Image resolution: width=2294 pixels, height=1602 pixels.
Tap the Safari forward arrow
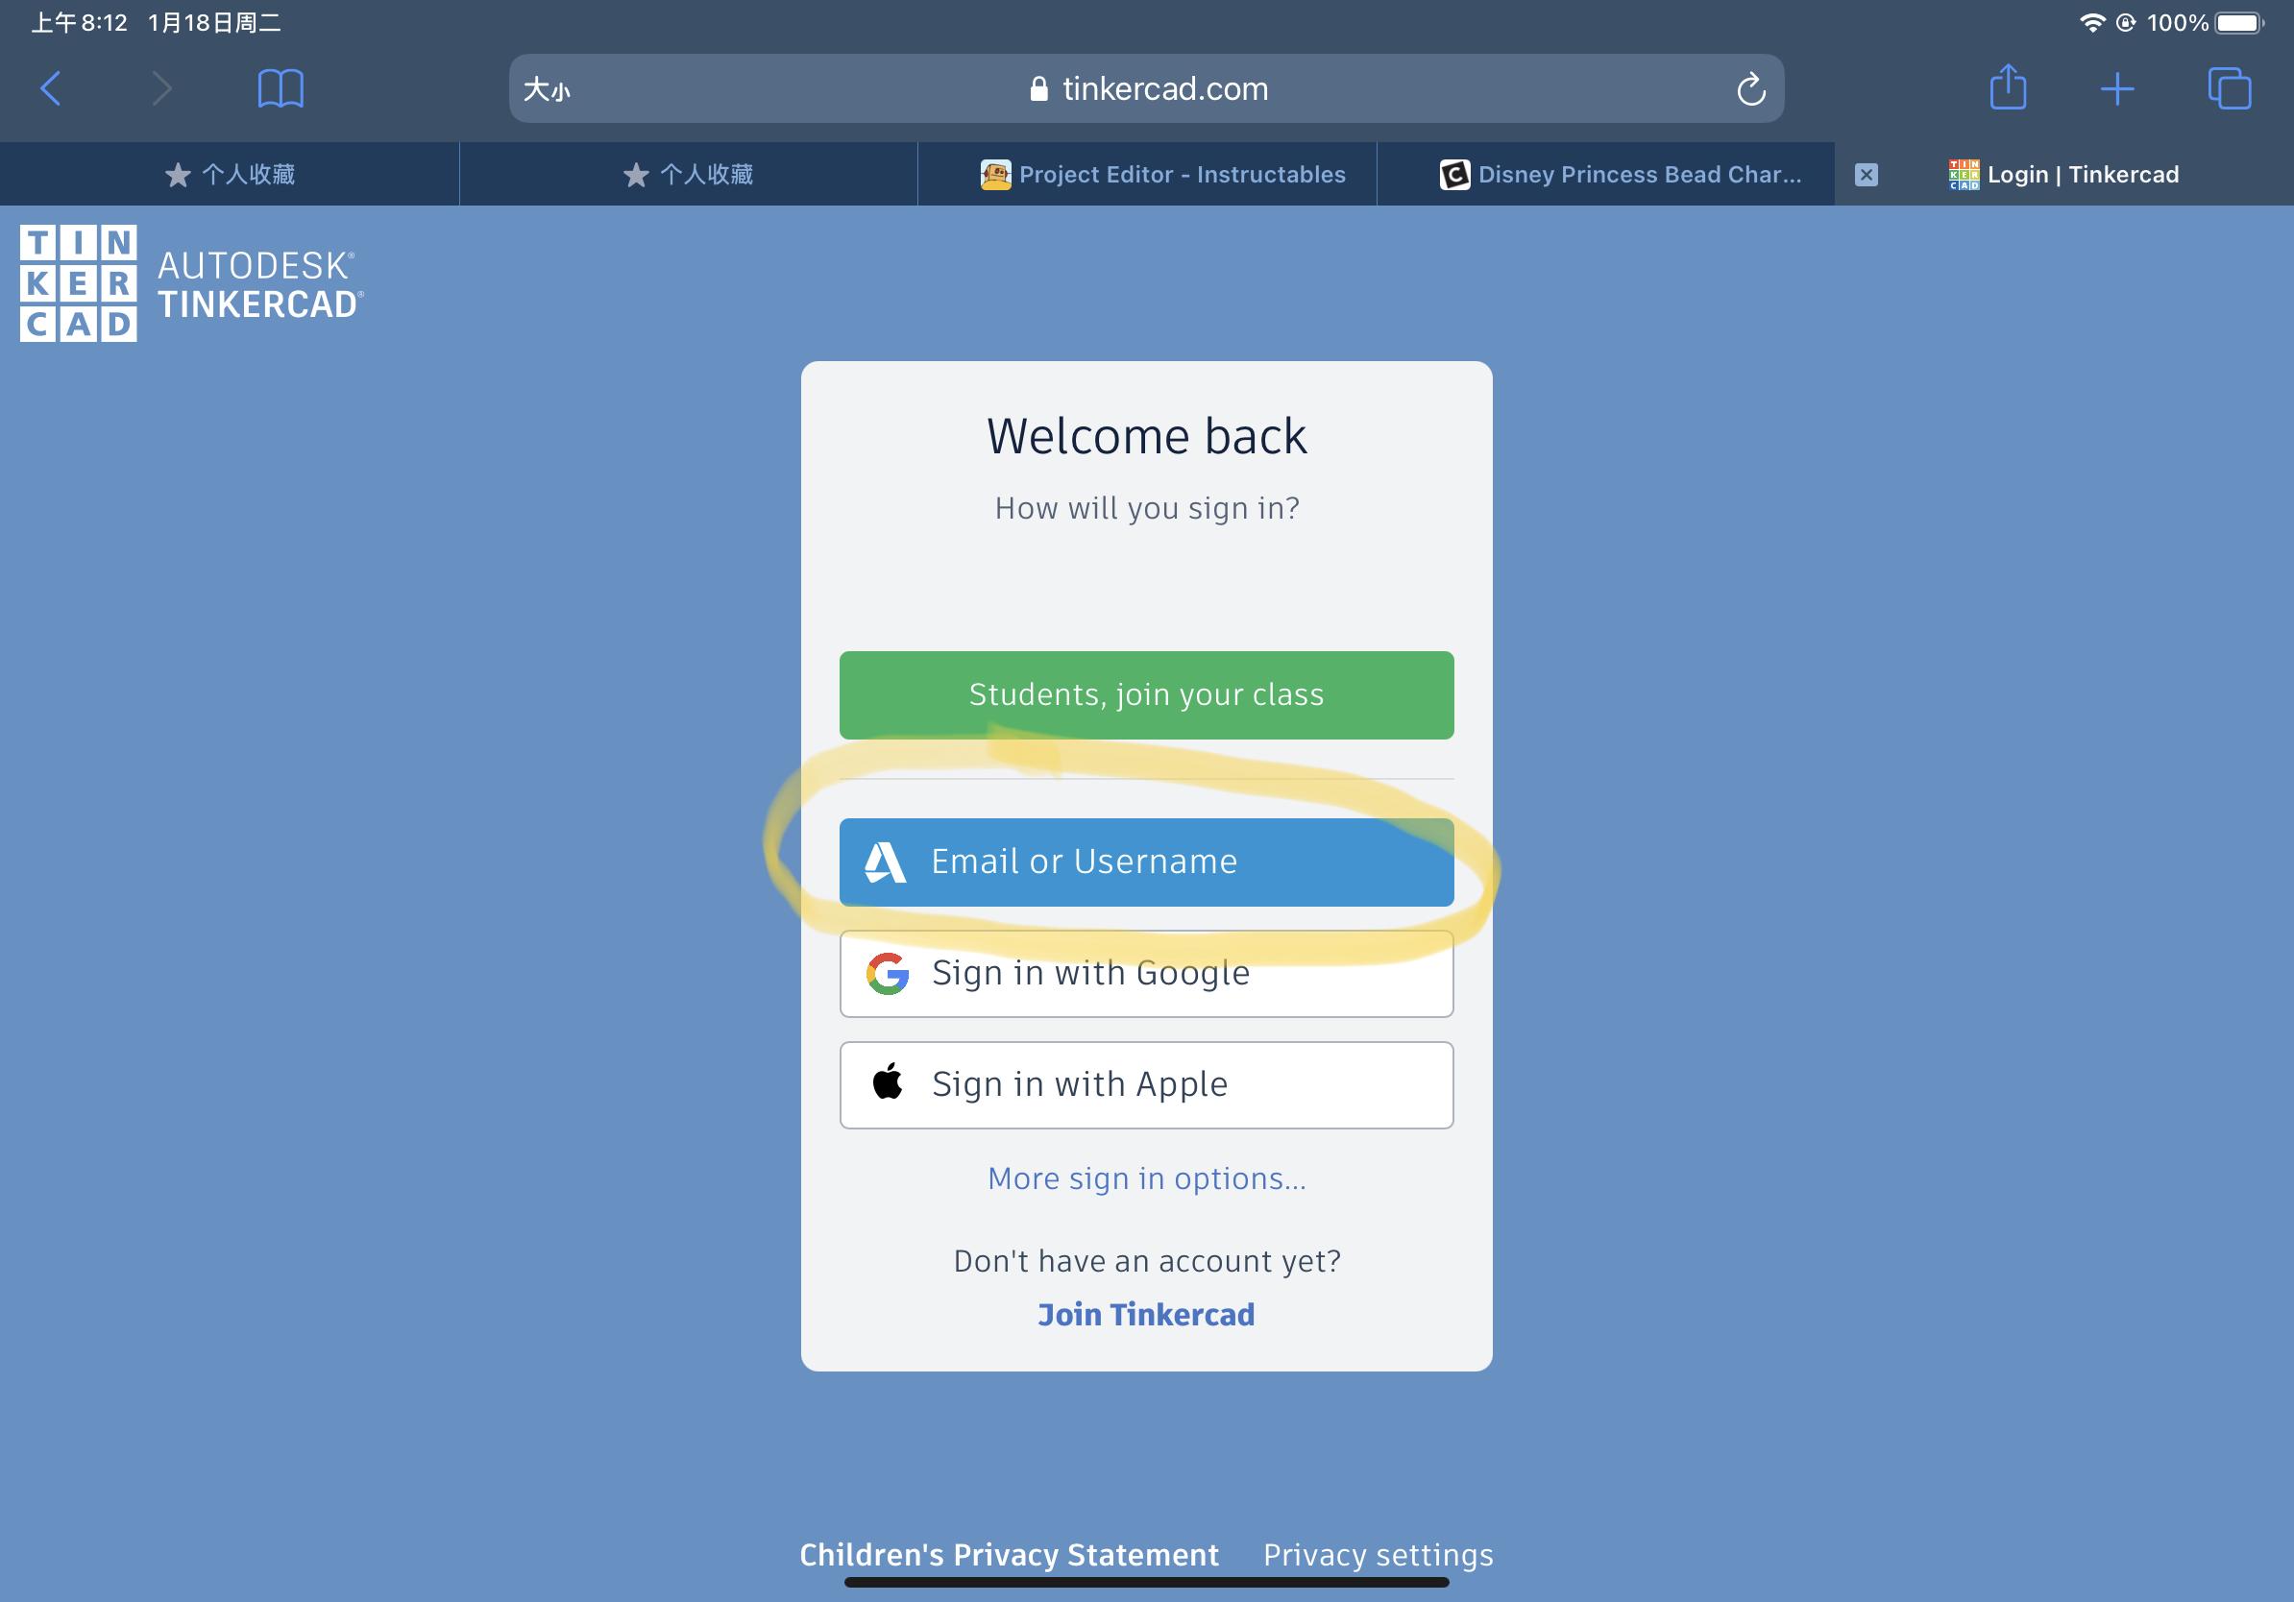[160, 89]
